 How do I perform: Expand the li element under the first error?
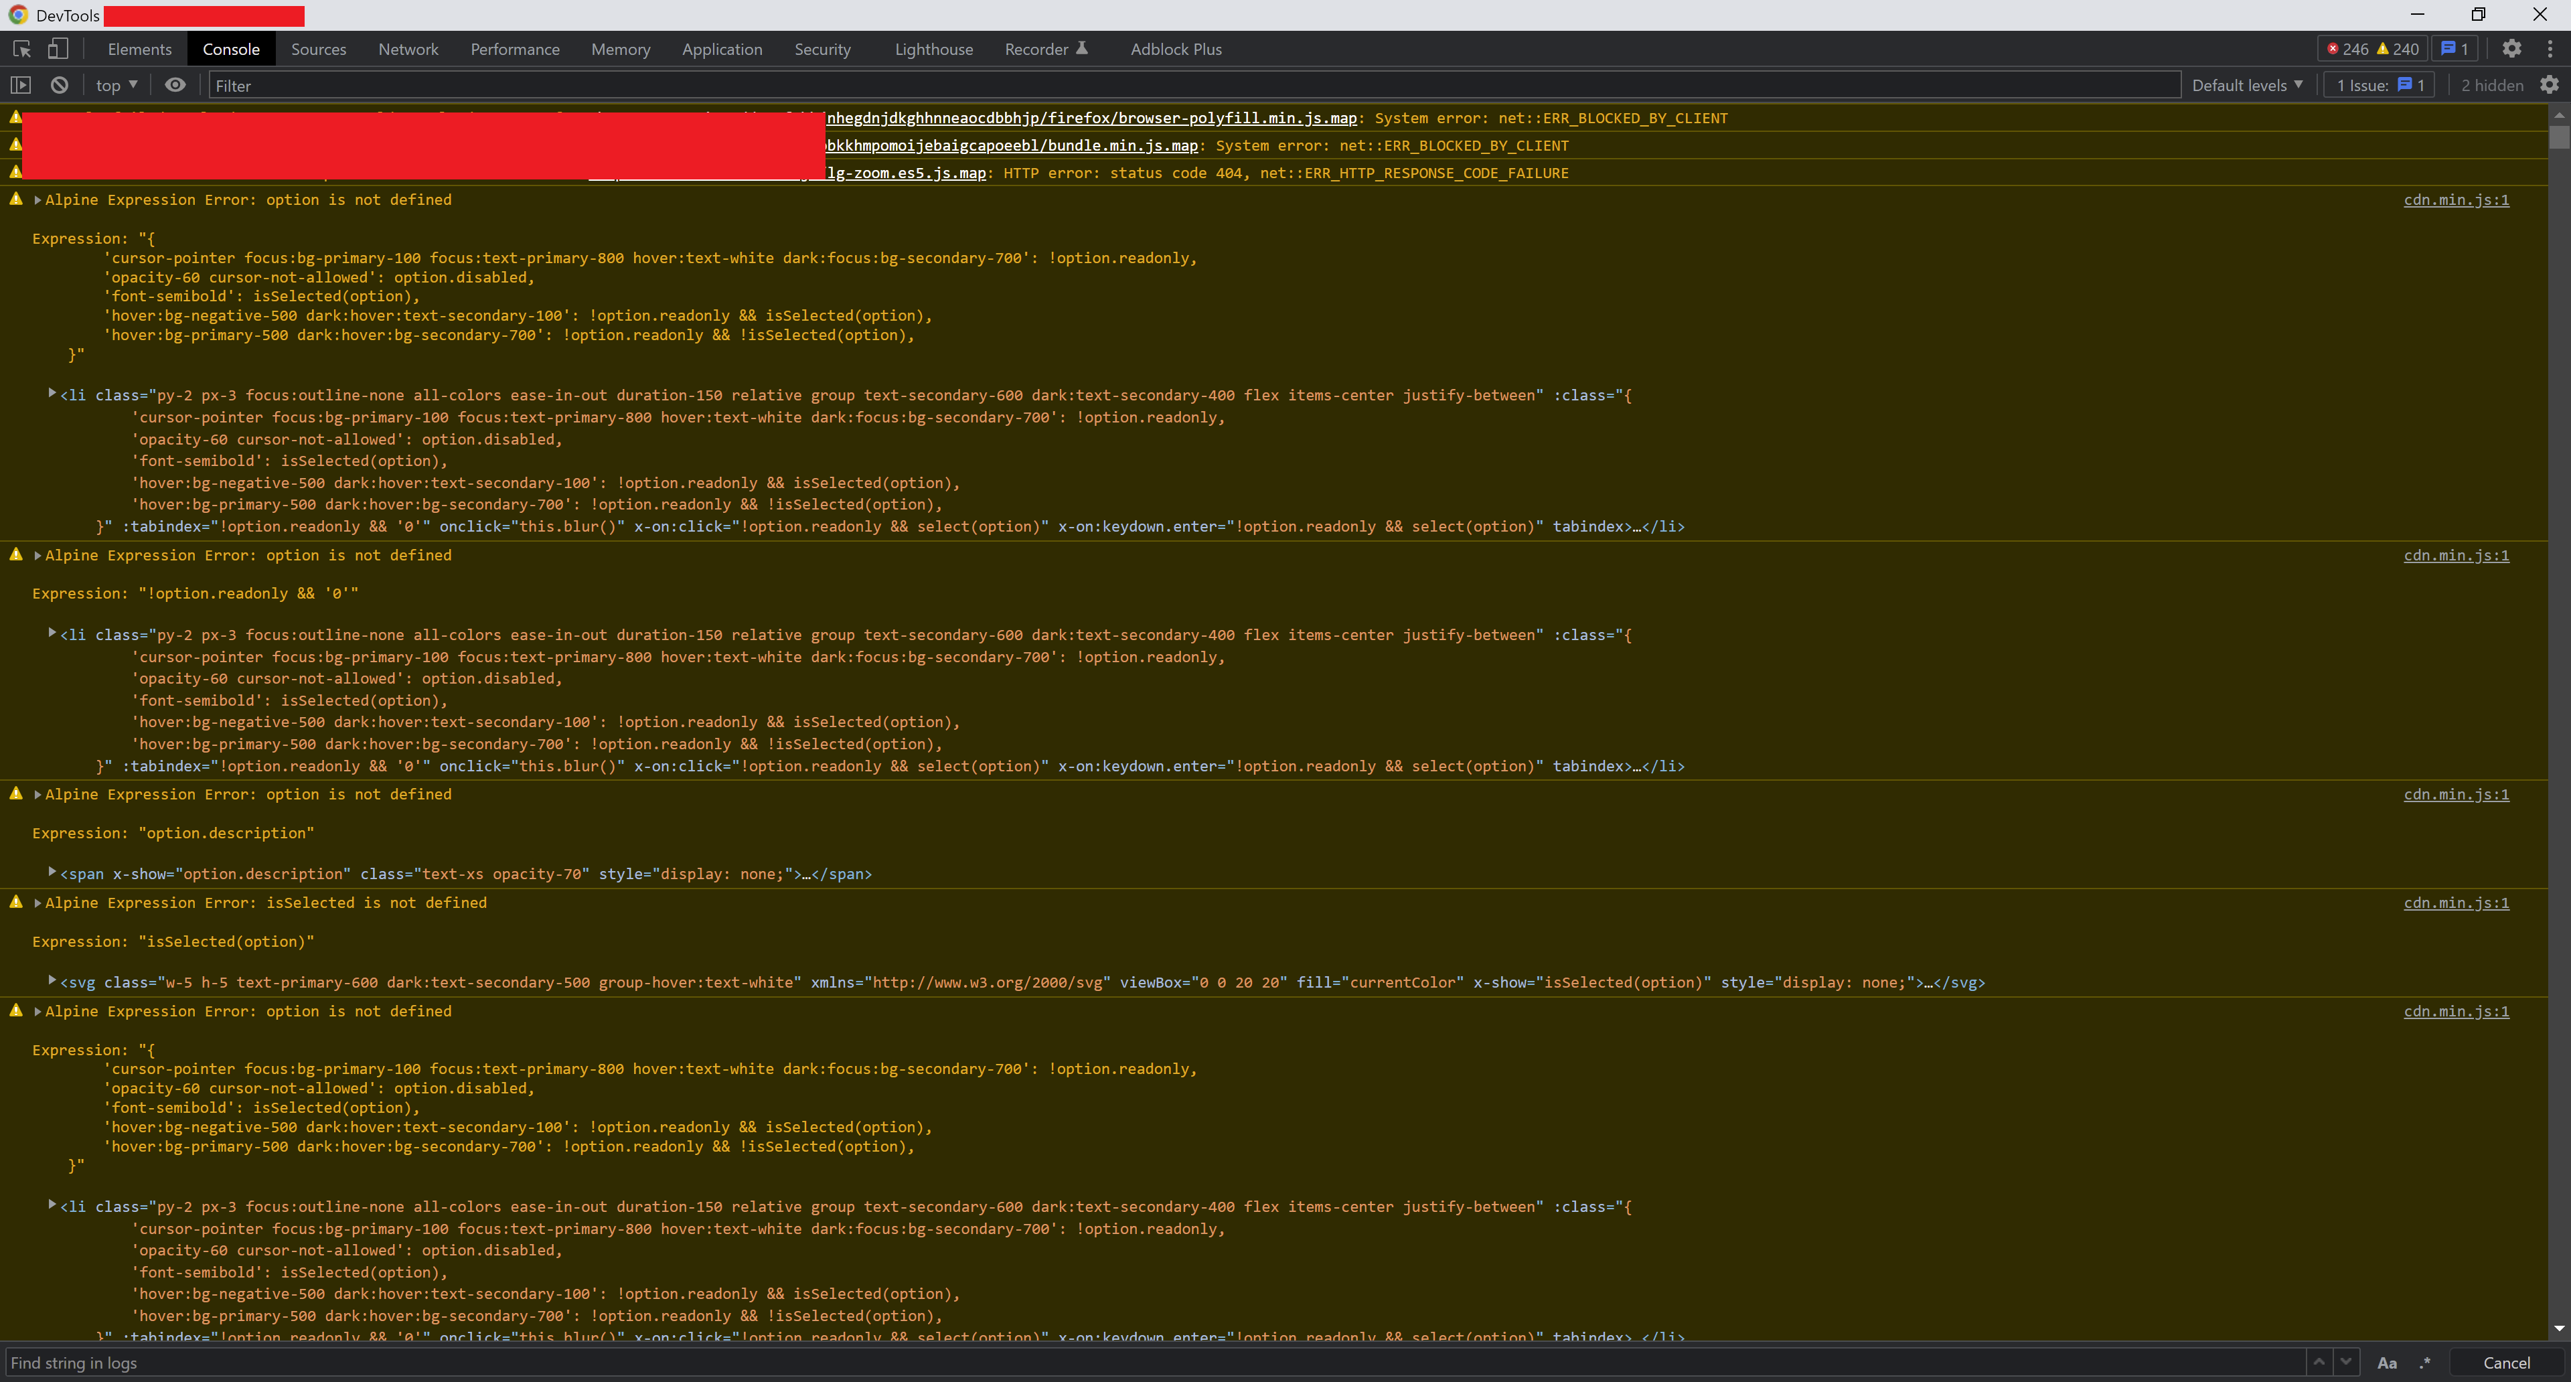coord(52,394)
